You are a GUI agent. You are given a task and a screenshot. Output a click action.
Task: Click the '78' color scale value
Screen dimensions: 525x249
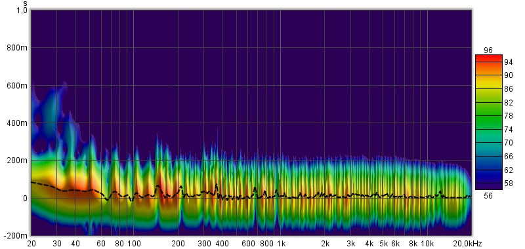[x=509, y=116]
